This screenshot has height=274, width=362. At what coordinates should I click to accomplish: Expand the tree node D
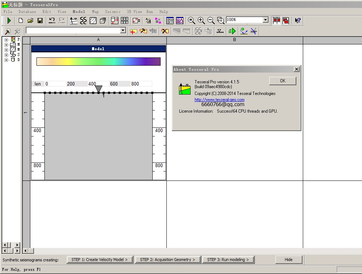[x=6, y=60]
